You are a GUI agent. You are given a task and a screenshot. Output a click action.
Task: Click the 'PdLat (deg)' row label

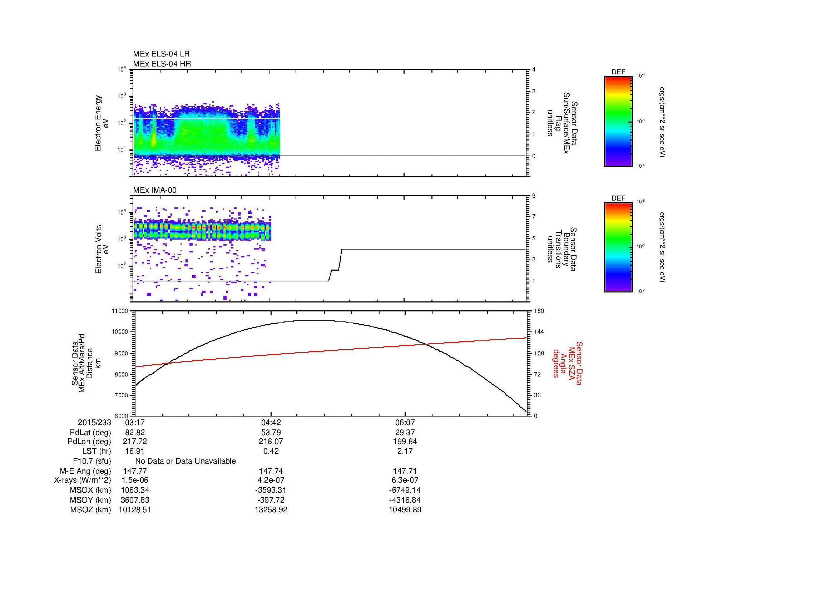pyautogui.click(x=90, y=433)
